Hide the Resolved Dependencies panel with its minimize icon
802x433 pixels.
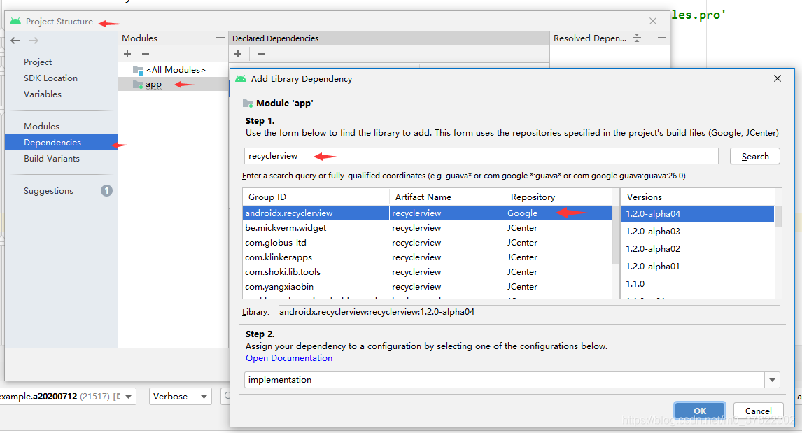pos(661,38)
